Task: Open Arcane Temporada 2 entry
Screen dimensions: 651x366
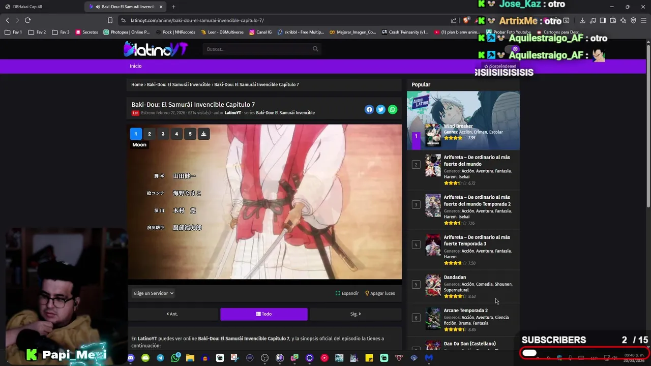Action: (466, 311)
